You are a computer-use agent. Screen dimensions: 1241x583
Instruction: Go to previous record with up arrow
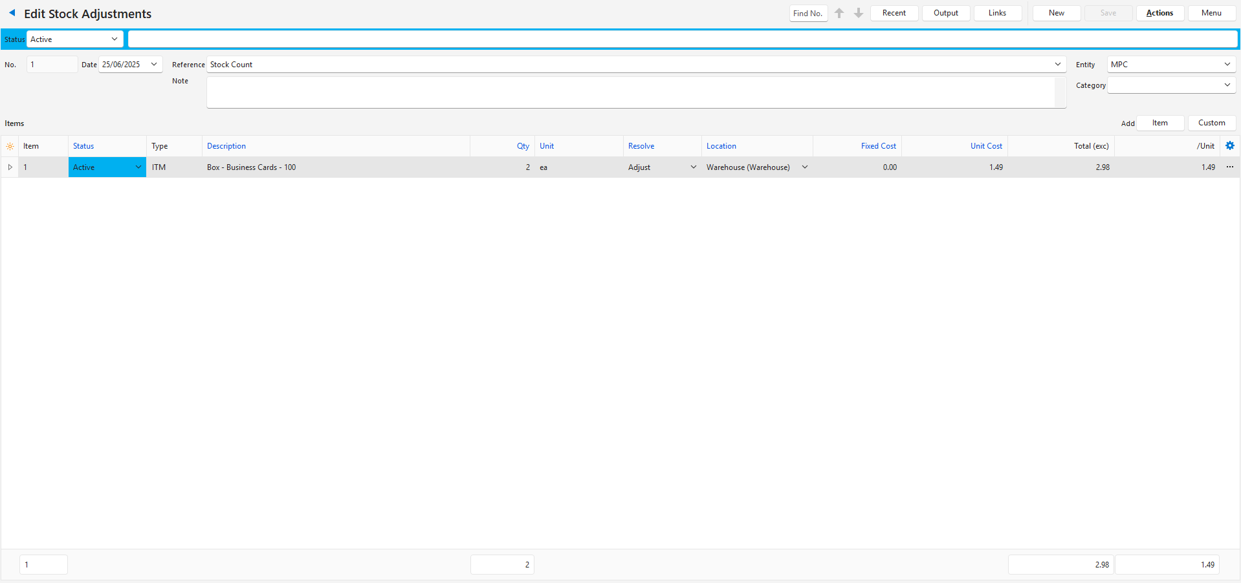(x=839, y=13)
